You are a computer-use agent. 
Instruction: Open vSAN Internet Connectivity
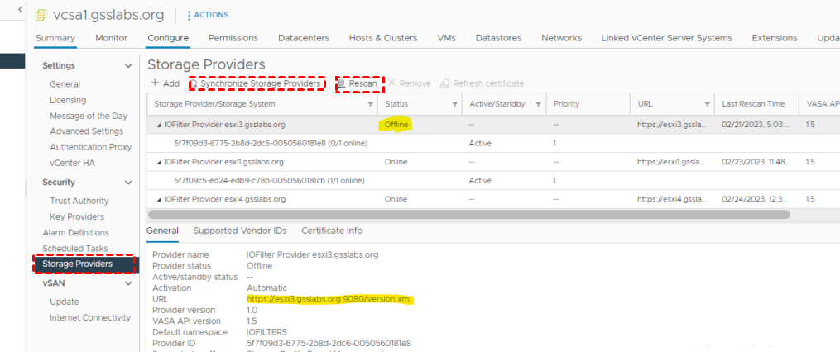[x=90, y=317]
